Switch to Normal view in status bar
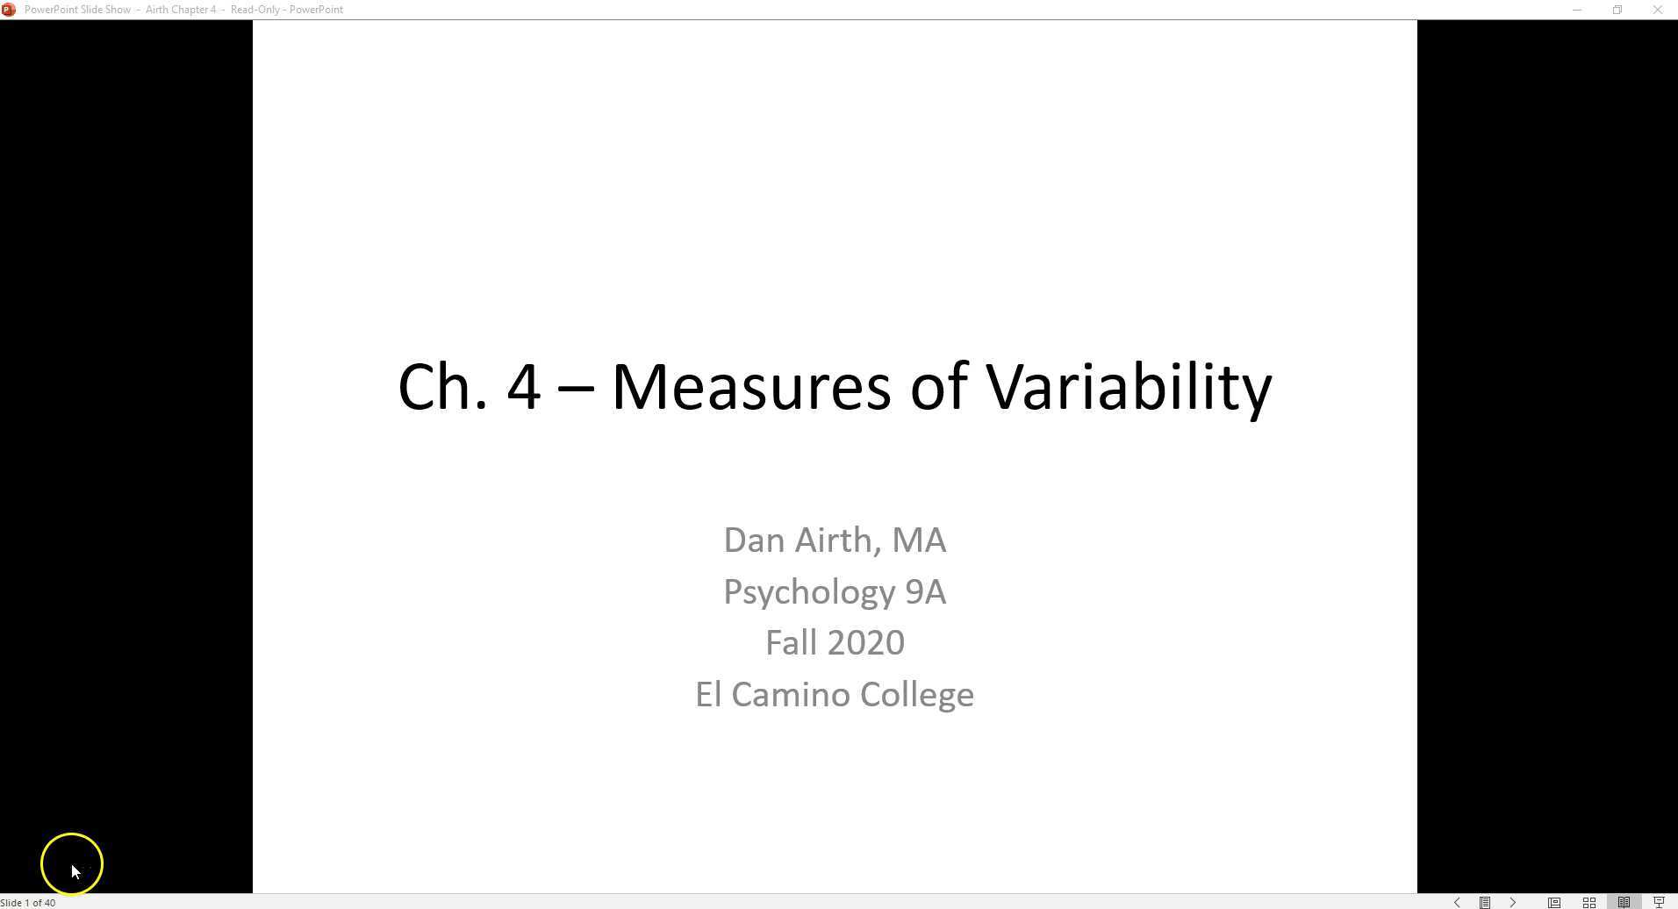Viewport: 1678px width, 909px height. click(1554, 902)
